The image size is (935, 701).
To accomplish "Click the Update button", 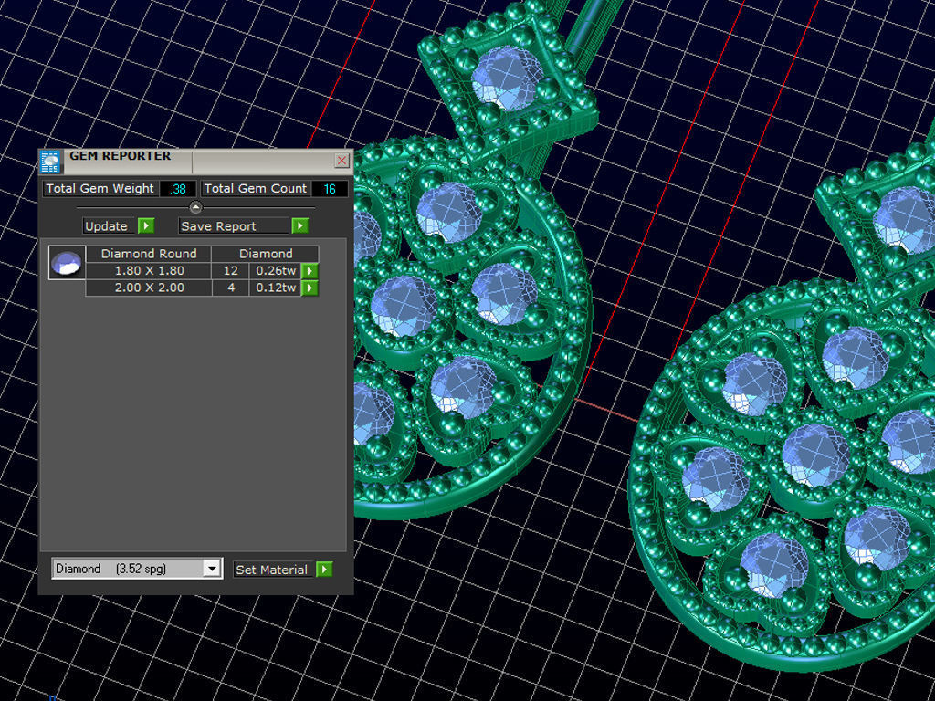I will click(x=110, y=226).
